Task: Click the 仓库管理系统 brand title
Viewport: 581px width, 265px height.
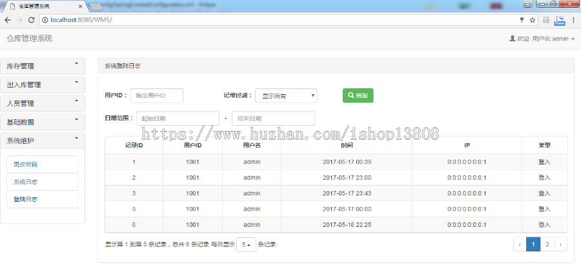Action: [30, 39]
